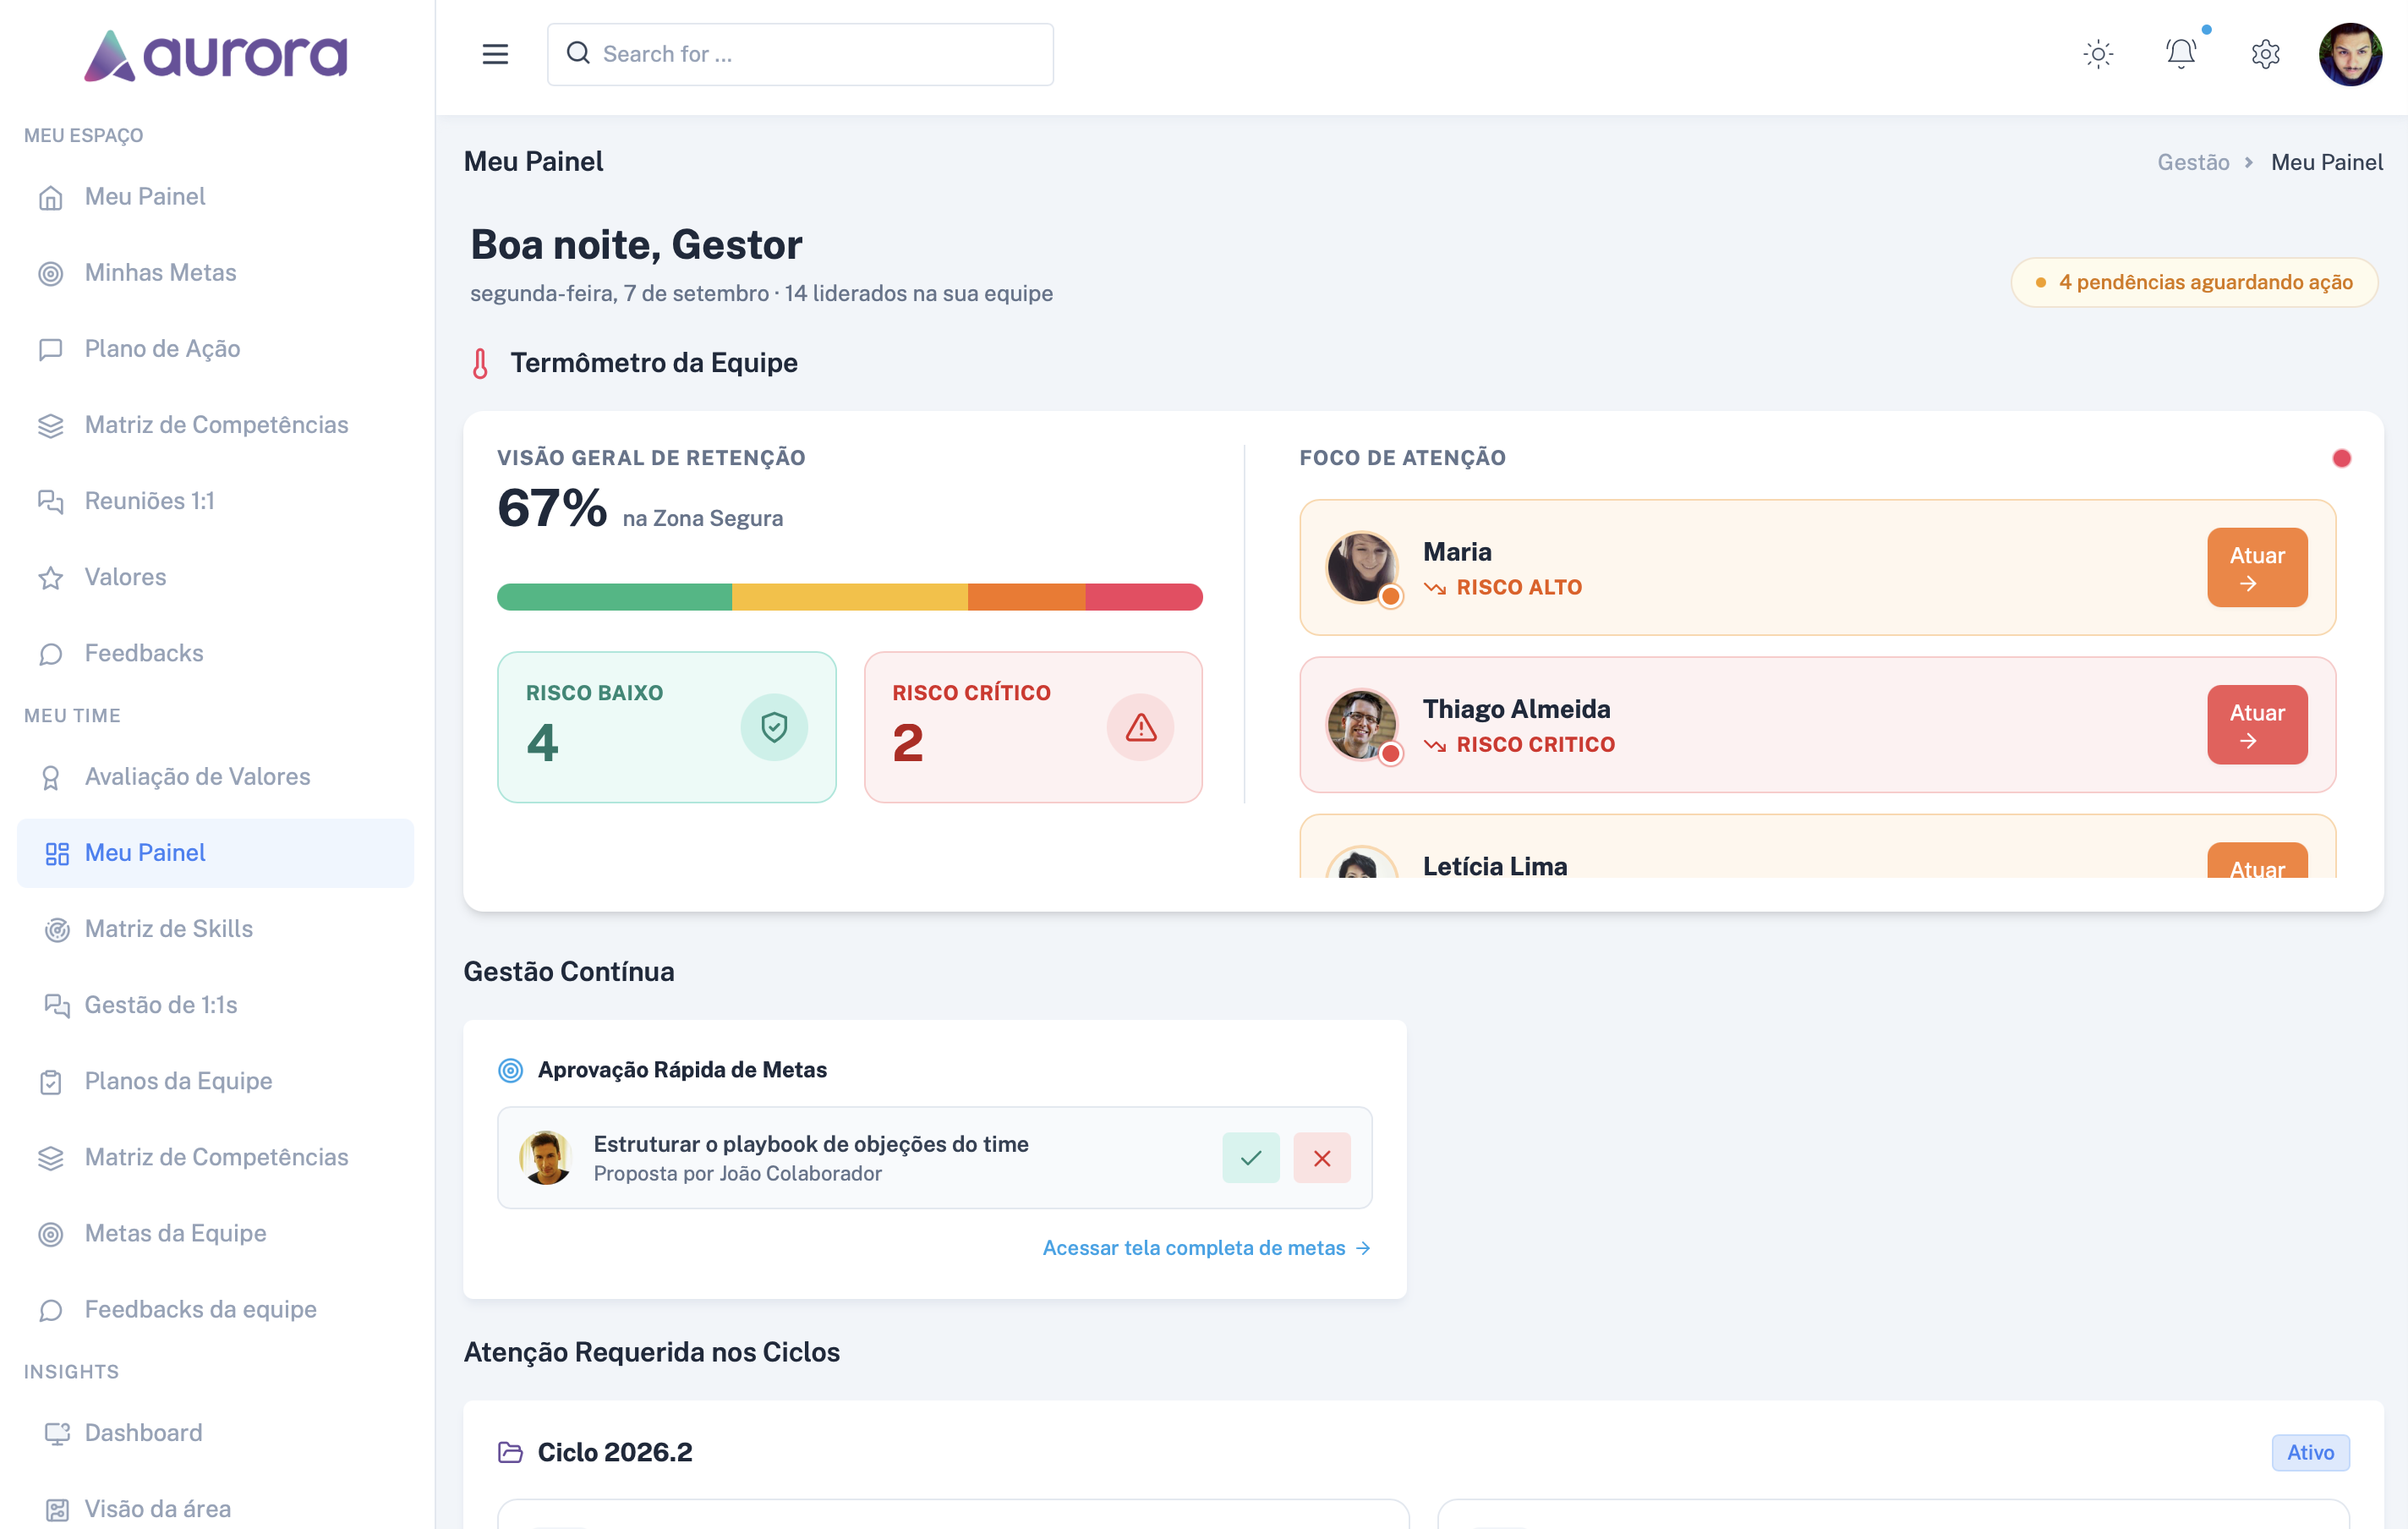Click the Aprovação Rápida de Metas target icon
Screen dimensions: 2408x1529
[510, 1070]
